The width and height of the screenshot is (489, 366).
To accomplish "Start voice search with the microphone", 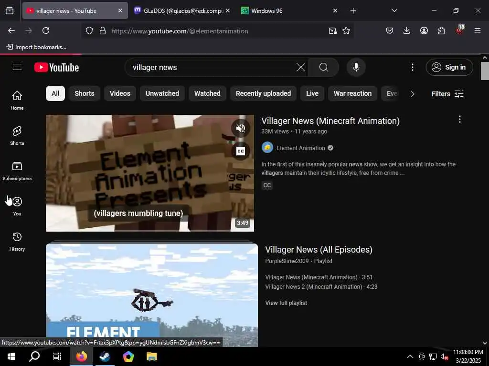I will [356, 67].
